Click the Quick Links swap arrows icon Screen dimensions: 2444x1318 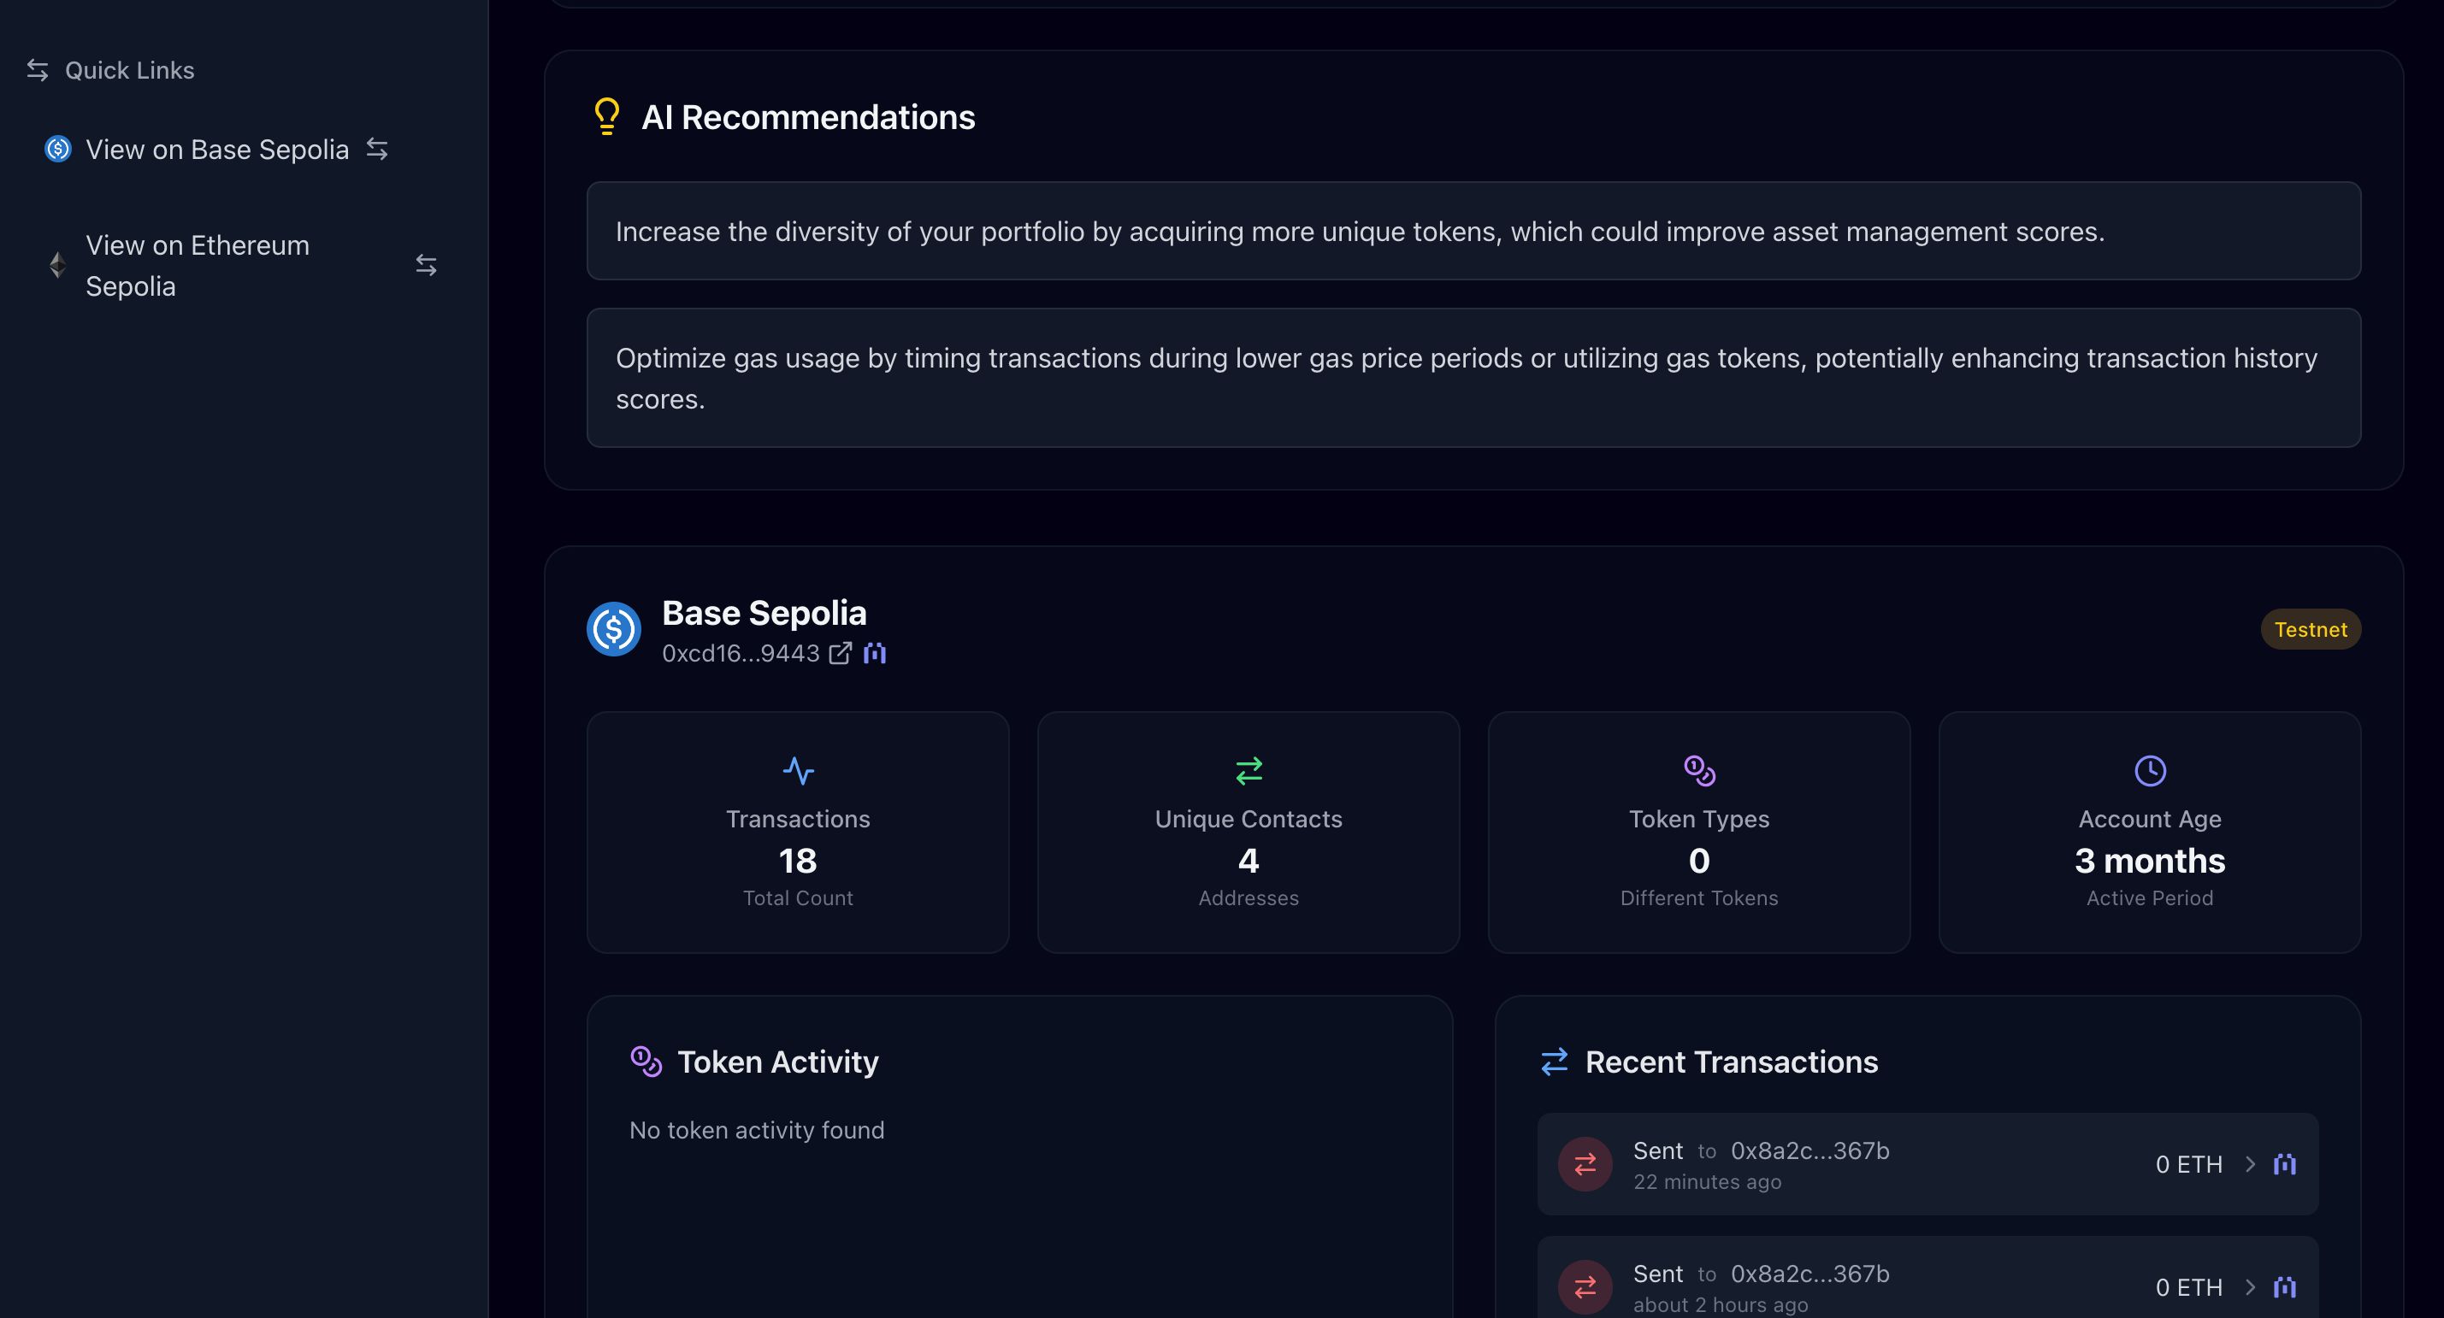point(37,70)
